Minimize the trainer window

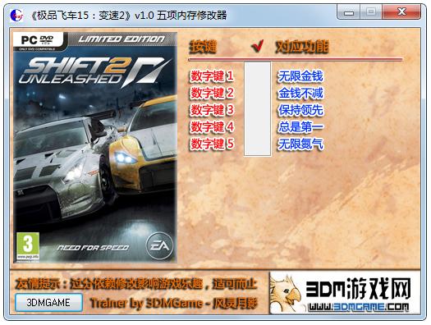[x=349, y=12]
